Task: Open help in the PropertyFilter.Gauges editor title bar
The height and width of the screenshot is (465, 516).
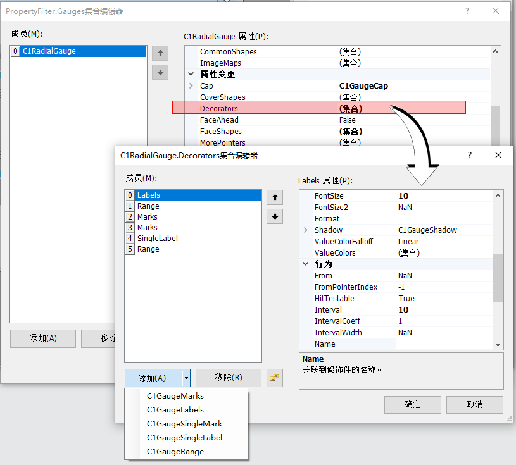Action: coord(467,11)
